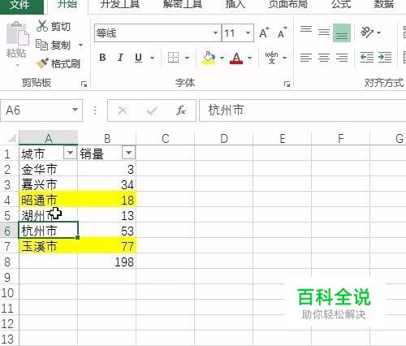Image resolution: width=406 pixels, height=346 pixels.
Task: Apply red font color
Action: pyautogui.click(x=236, y=58)
